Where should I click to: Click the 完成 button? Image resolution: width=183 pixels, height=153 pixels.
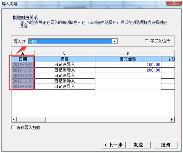138,145
